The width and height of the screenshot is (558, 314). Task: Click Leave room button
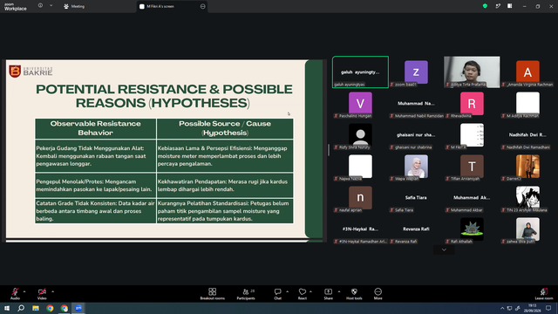[x=544, y=294]
